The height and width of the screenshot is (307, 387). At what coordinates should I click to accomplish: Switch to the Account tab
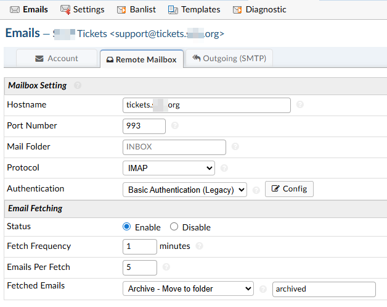click(x=57, y=59)
